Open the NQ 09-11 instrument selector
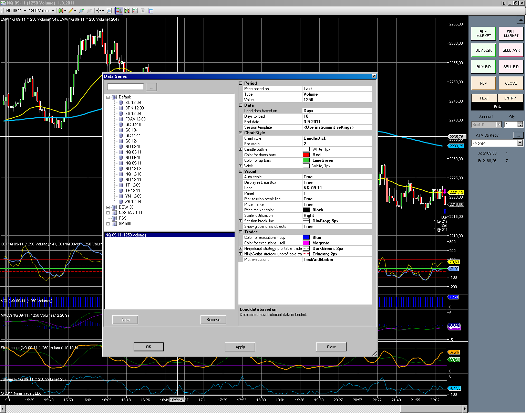Screen dimensions: 526x413 tap(16, 11)
